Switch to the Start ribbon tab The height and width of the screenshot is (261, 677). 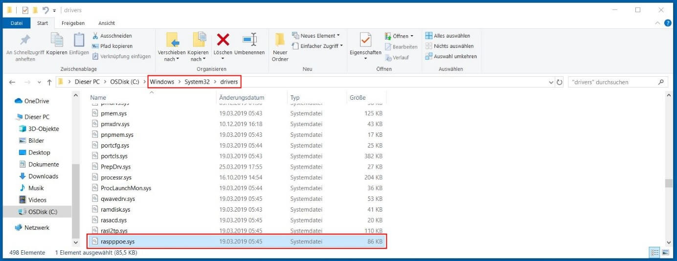(x=43, y=23)
